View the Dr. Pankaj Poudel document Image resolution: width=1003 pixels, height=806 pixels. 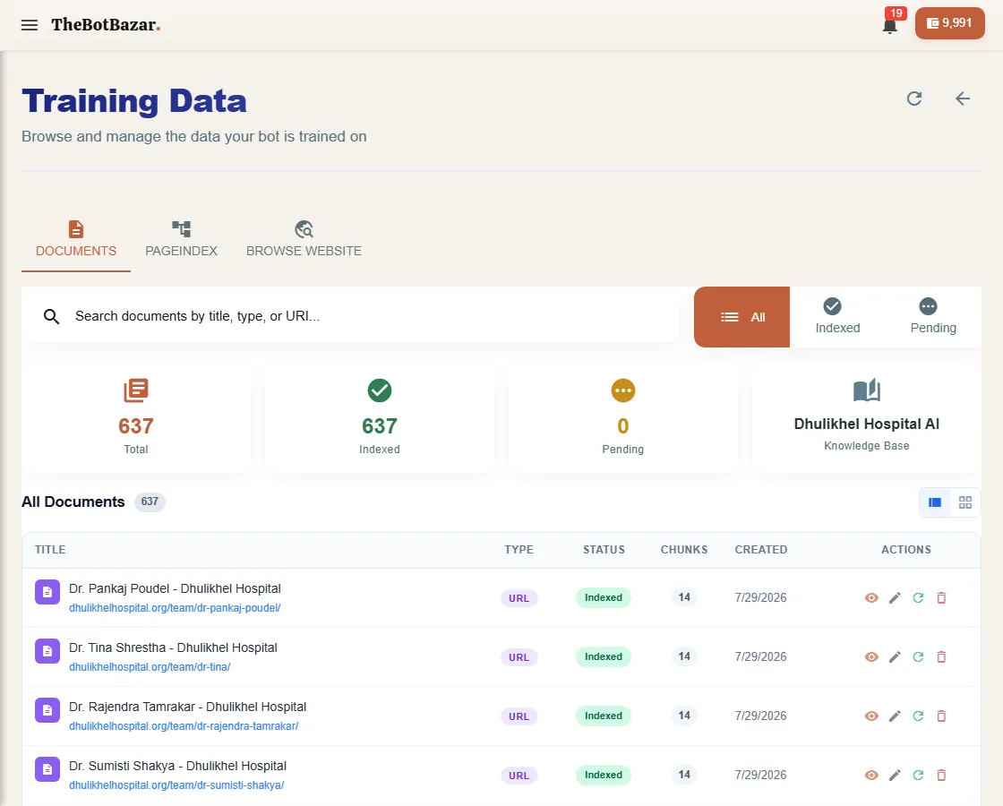[x=871, y=598]
